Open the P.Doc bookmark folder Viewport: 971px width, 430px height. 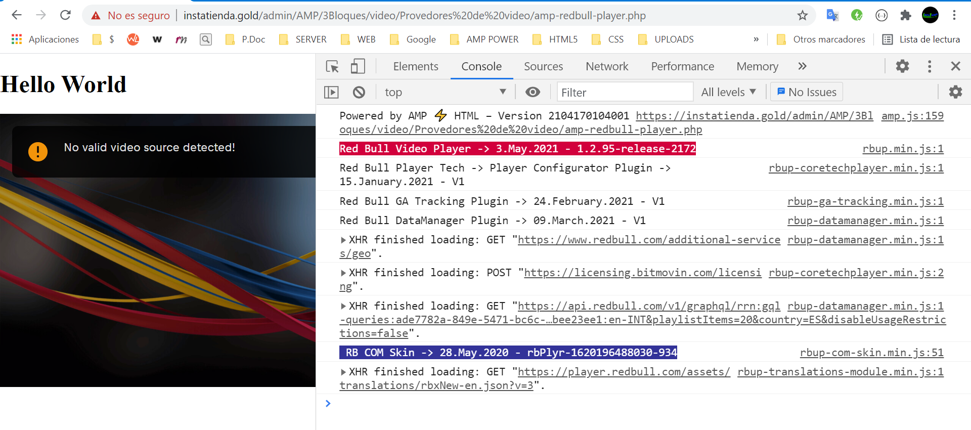(245, 39)
